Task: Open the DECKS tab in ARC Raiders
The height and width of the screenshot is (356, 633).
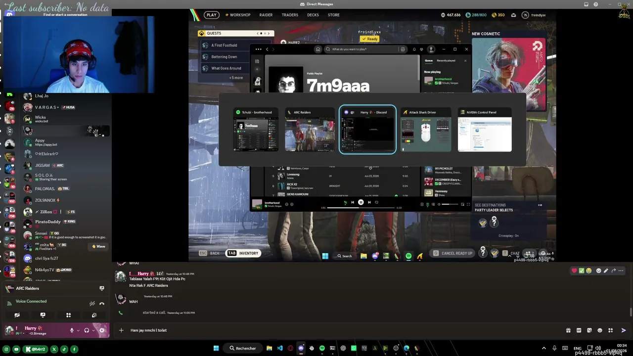Action: pos(313,15)
